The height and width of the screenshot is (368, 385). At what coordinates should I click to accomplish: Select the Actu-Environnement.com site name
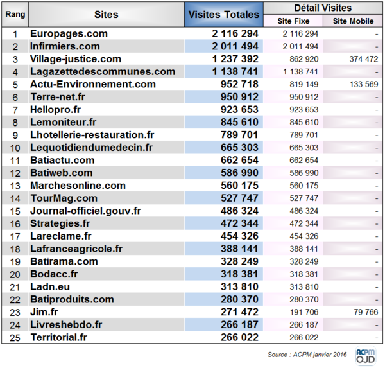(93, 84)
